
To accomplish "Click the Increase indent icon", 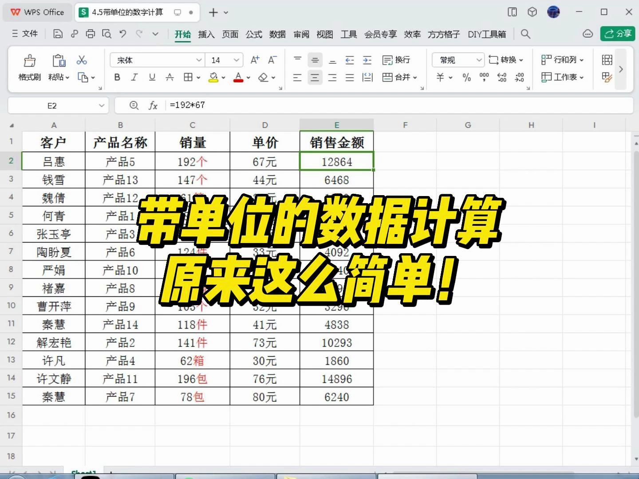I will tap(367, 60).
